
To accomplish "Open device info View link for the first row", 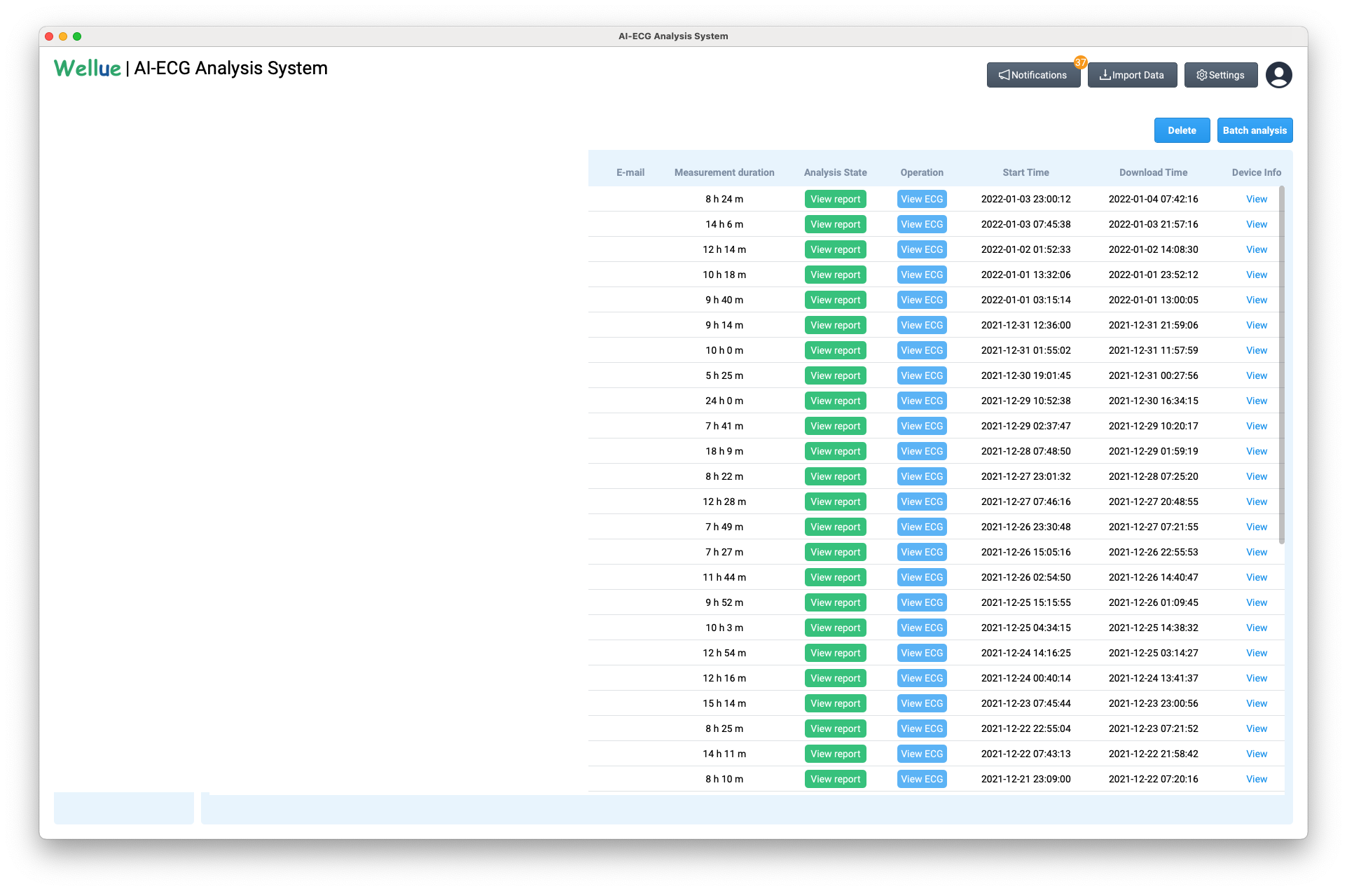I will pos(1256,199).
